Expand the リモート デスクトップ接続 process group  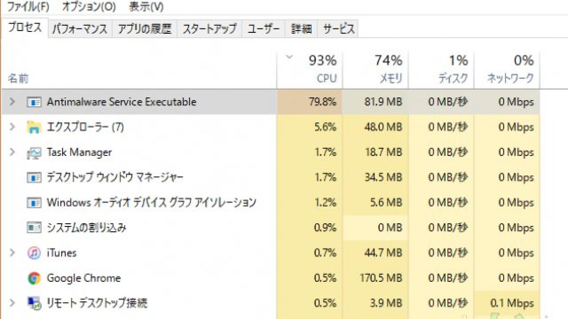[x=12, y=303]
